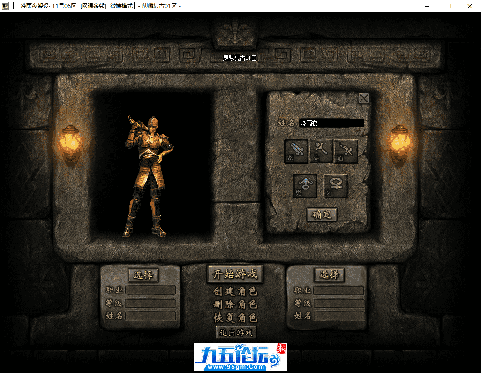The height and width of the screenshot is (373, 481).
Task: Click the right slot 等级 field
Action: click(339, 303)
